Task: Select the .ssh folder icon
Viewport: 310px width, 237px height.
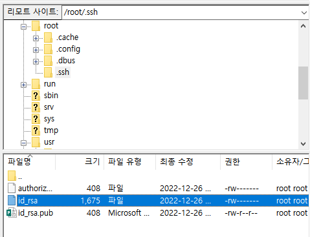Action: 48,72
